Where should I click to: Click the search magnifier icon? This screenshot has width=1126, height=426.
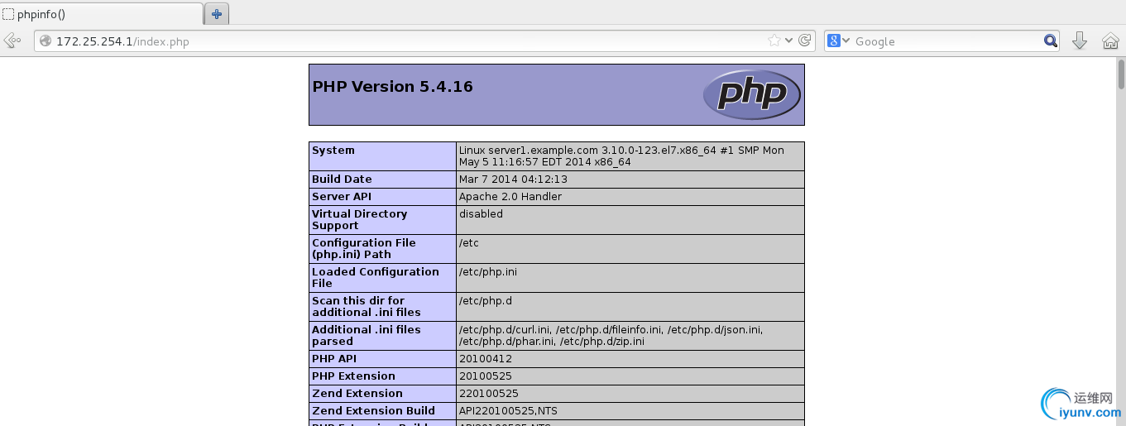1050,41
